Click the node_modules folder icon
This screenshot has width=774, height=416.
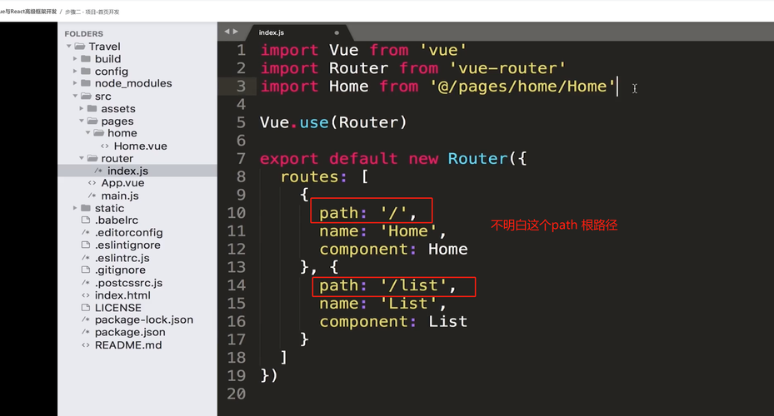tap(86, 83)
